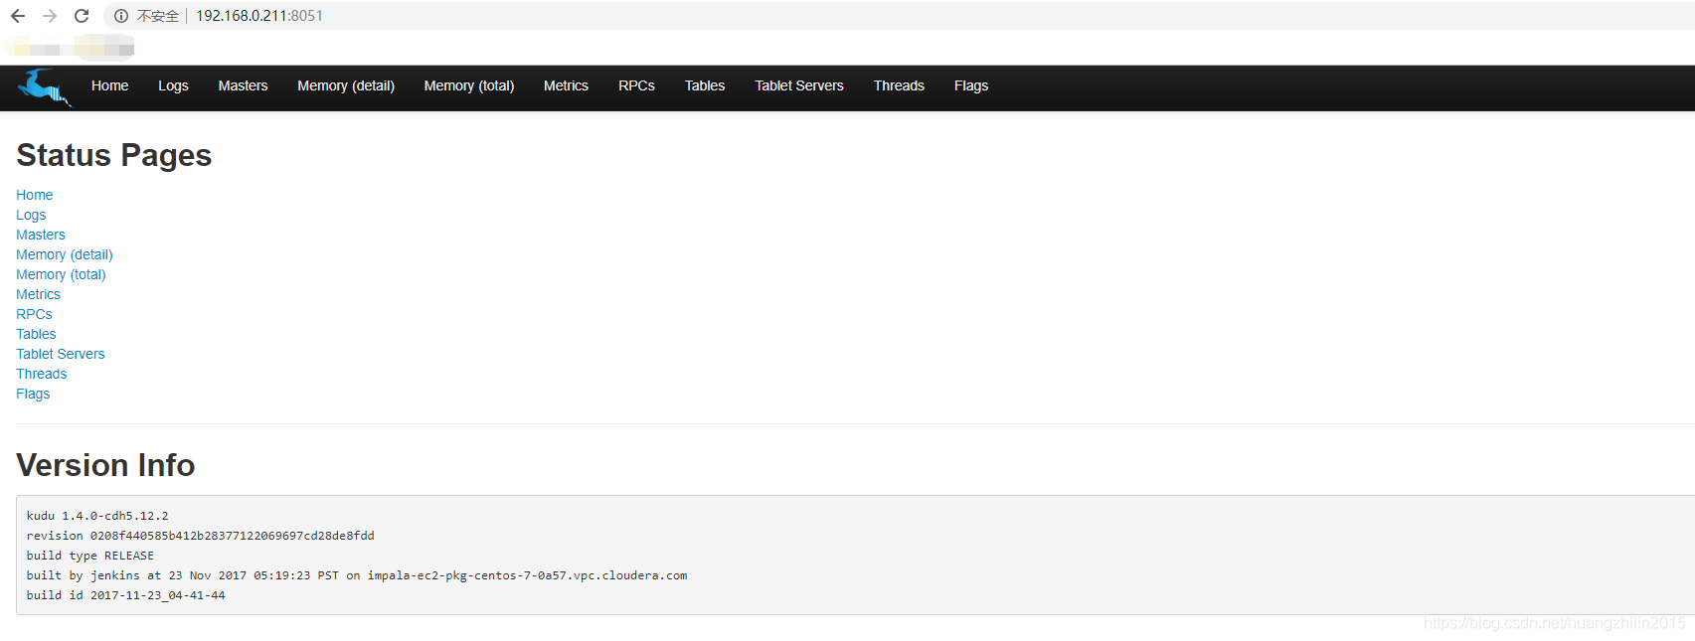The width and height of the screenshot is (1695, 641).
Task: Click the Memory (total) status page link
Action: (x=61, y=275)
